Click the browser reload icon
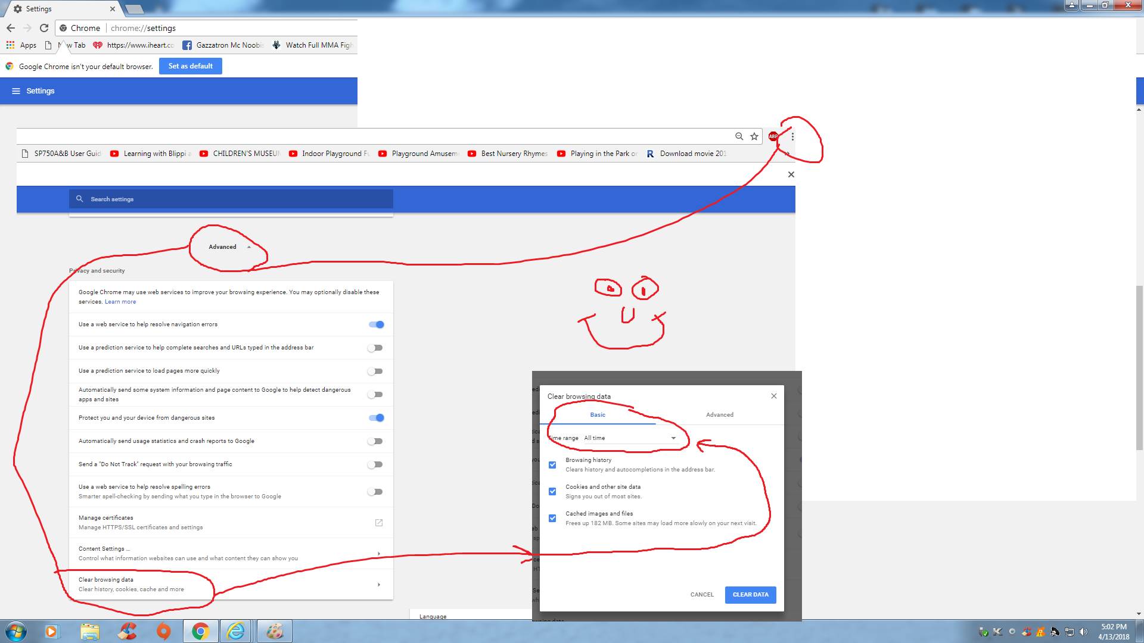 tap(44, 28)
